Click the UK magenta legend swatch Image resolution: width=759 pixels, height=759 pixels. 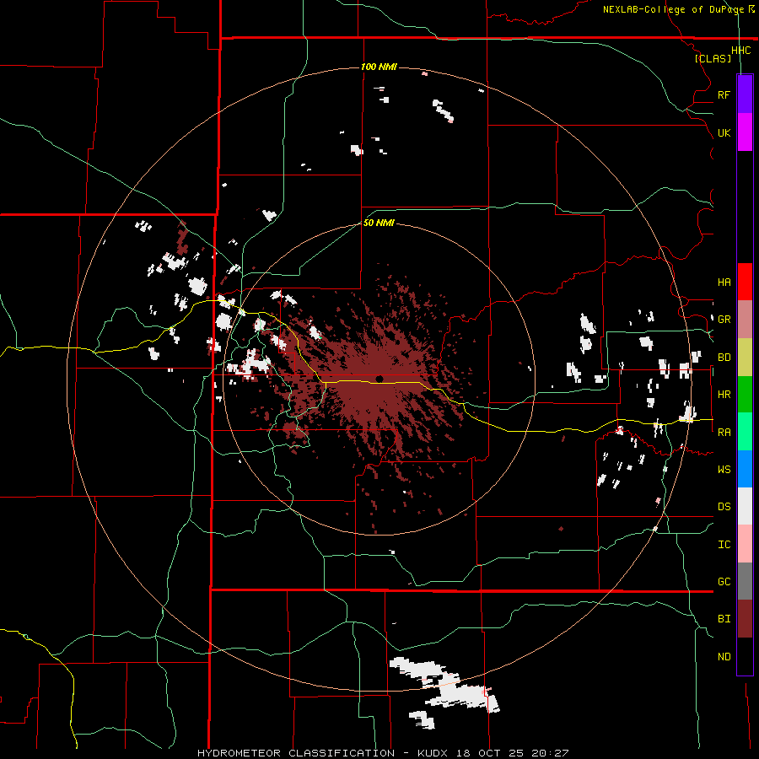coord(745,132)
